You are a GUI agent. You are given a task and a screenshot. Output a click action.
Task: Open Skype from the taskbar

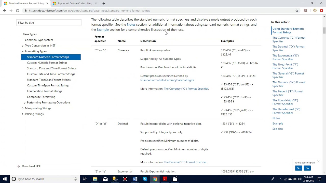click(x=145, y=179)
